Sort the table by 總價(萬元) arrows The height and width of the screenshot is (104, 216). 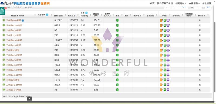[65, 15]
